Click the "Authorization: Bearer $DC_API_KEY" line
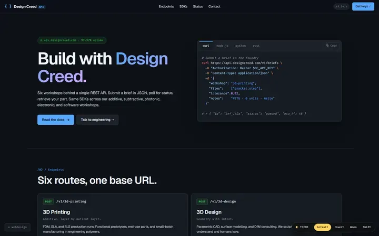Image resolution: width=379 pixels, height=236 pixels. pos(243,68)
